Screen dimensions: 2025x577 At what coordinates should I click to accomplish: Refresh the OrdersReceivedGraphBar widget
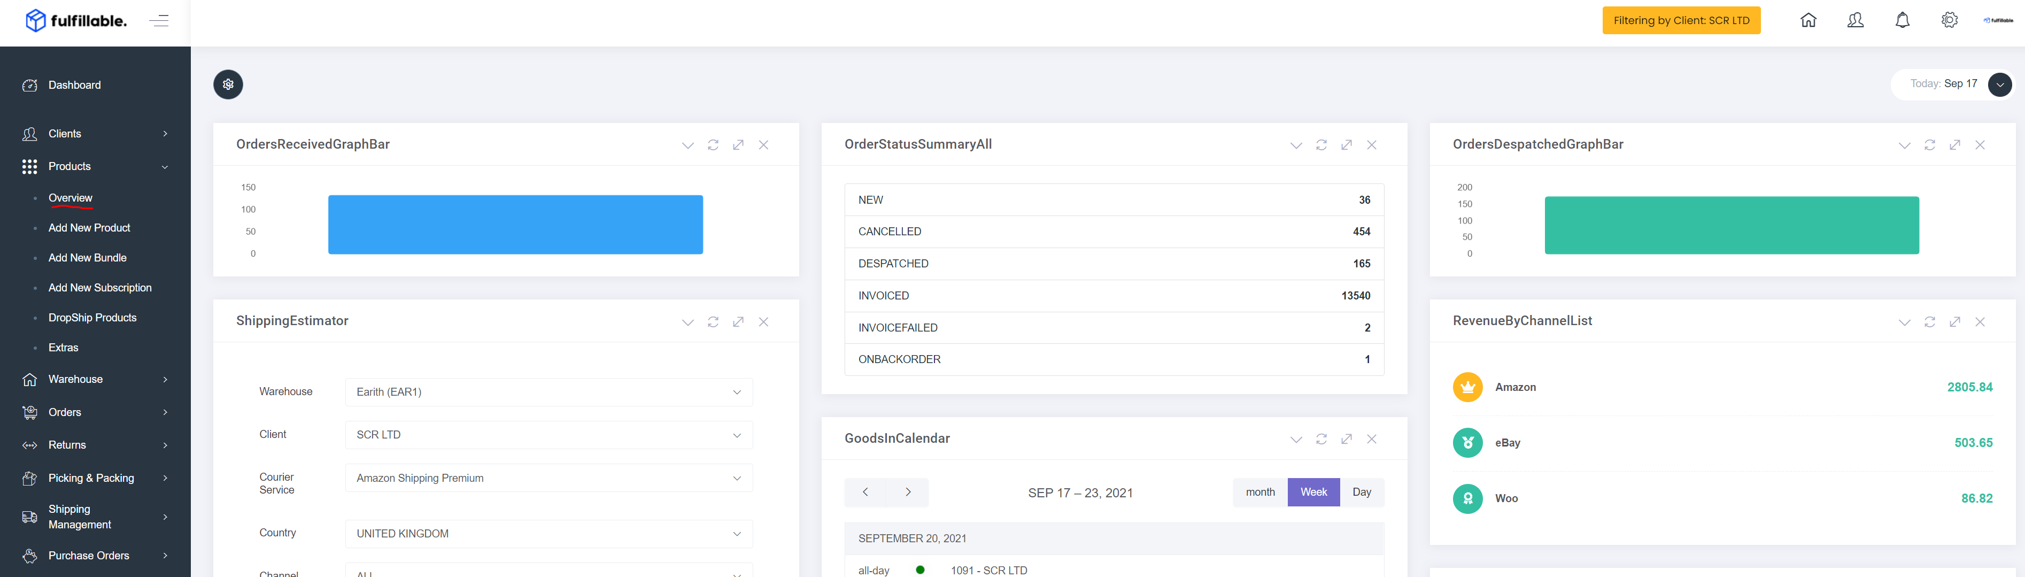[x=713, y=144]
